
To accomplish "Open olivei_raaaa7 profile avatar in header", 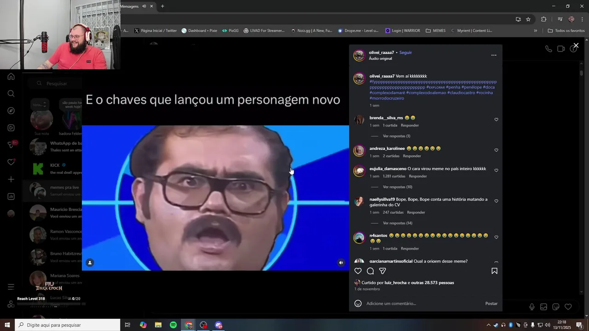I will [x=359, y=56].
